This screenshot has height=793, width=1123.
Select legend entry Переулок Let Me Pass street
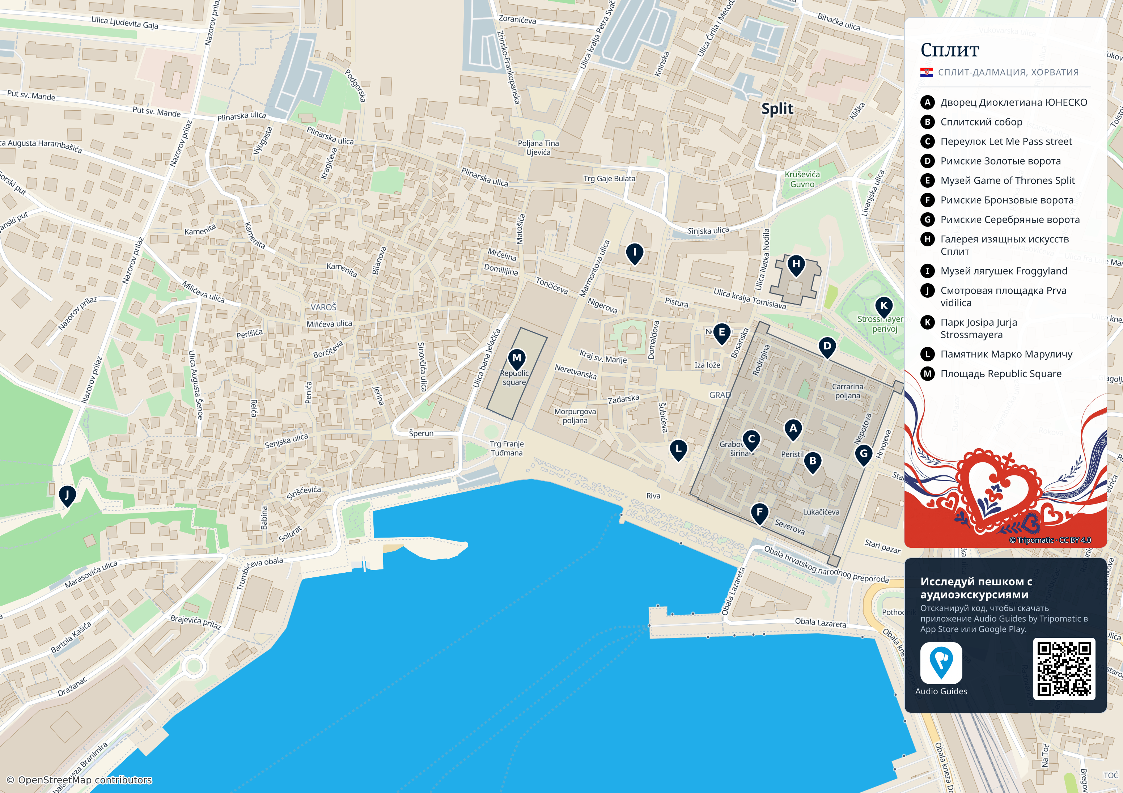(1006, 141)
